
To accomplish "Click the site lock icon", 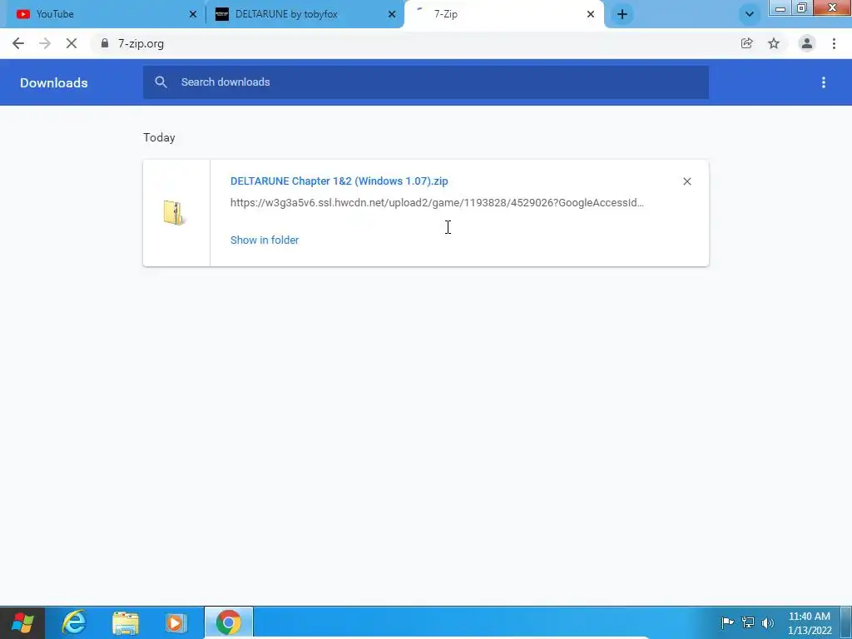I will tap(105, 43).
